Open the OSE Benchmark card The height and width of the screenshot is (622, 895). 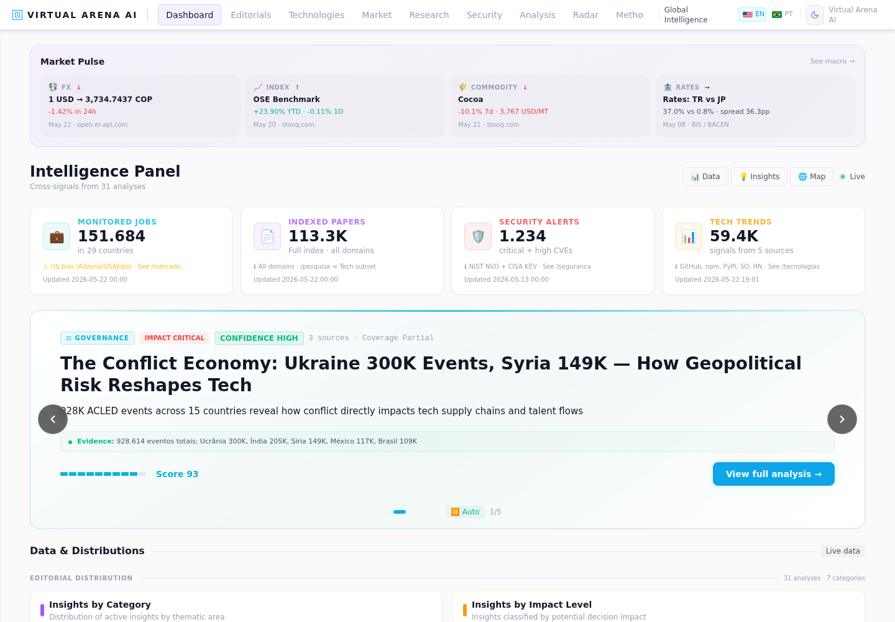[x=345, y=106]
